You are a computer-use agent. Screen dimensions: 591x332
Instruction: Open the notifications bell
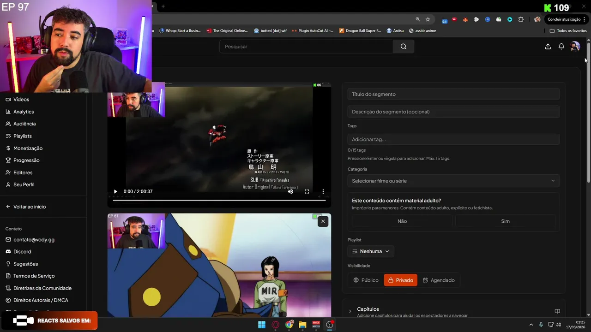point(561,47)
